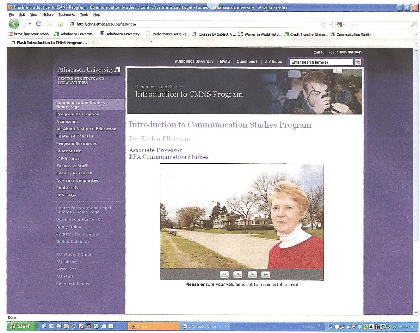420x333 pixels.
Task: Reload the page with the refresh icon
Action: point(39,24)
